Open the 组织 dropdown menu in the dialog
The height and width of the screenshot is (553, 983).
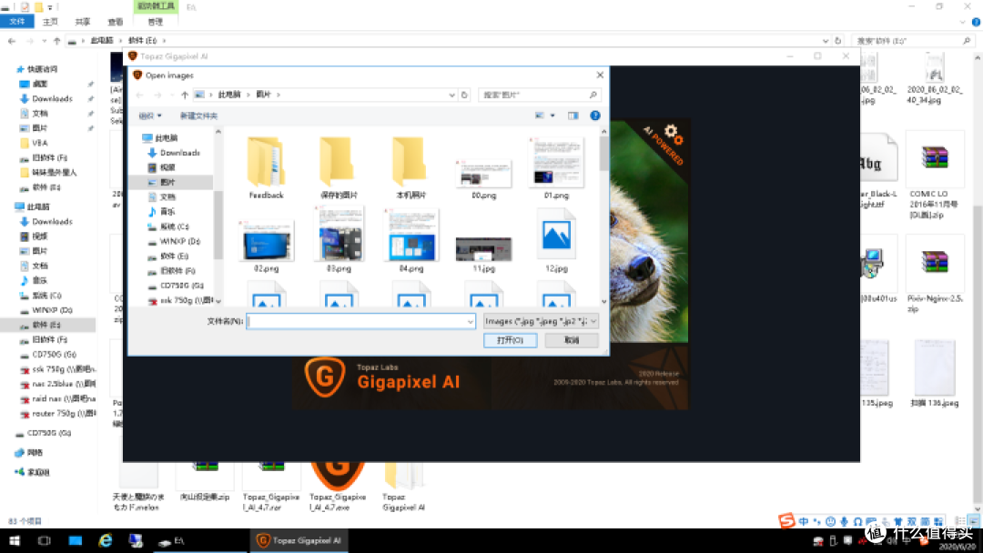pyautogui.click(x=150, y=116)
